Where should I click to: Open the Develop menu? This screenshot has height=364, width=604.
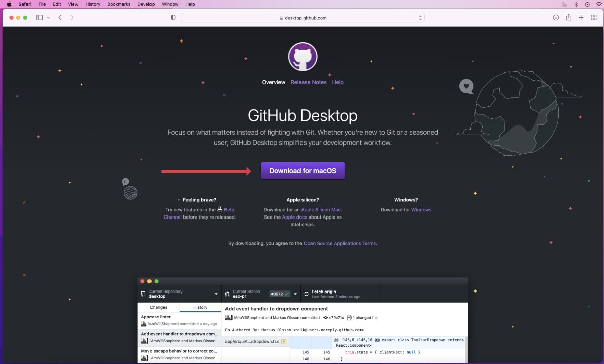click(146, 4)
